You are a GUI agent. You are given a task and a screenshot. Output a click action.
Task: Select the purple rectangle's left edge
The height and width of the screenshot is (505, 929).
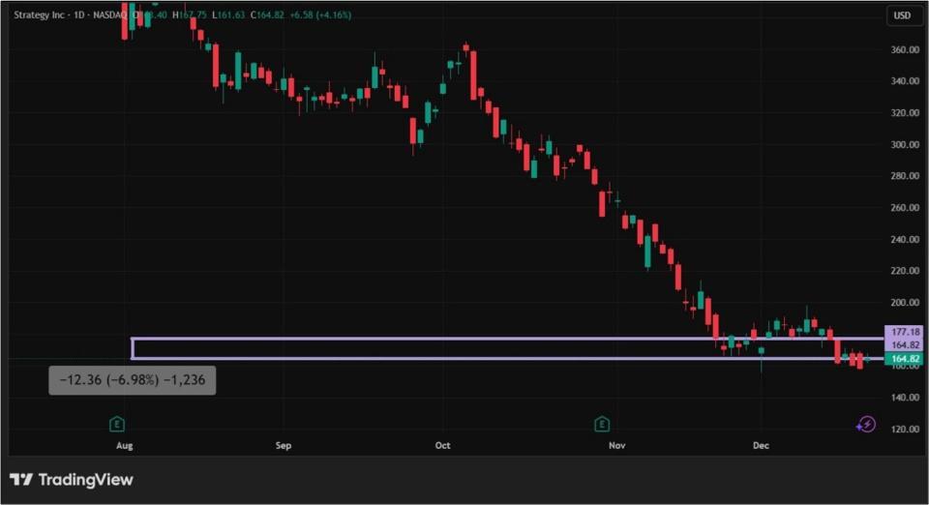click(x=133, y=348)
